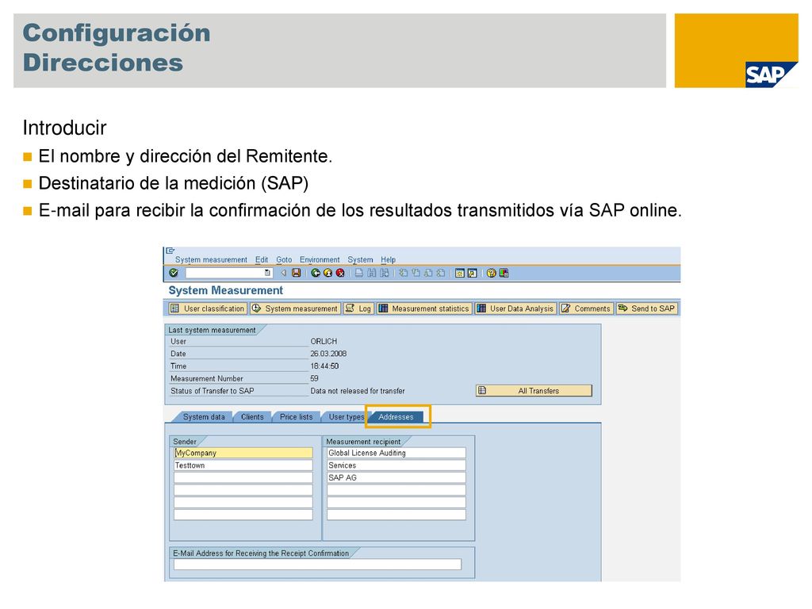812x609 pixels.
Task: Switch to the System data tab
Action: [204, 417]
